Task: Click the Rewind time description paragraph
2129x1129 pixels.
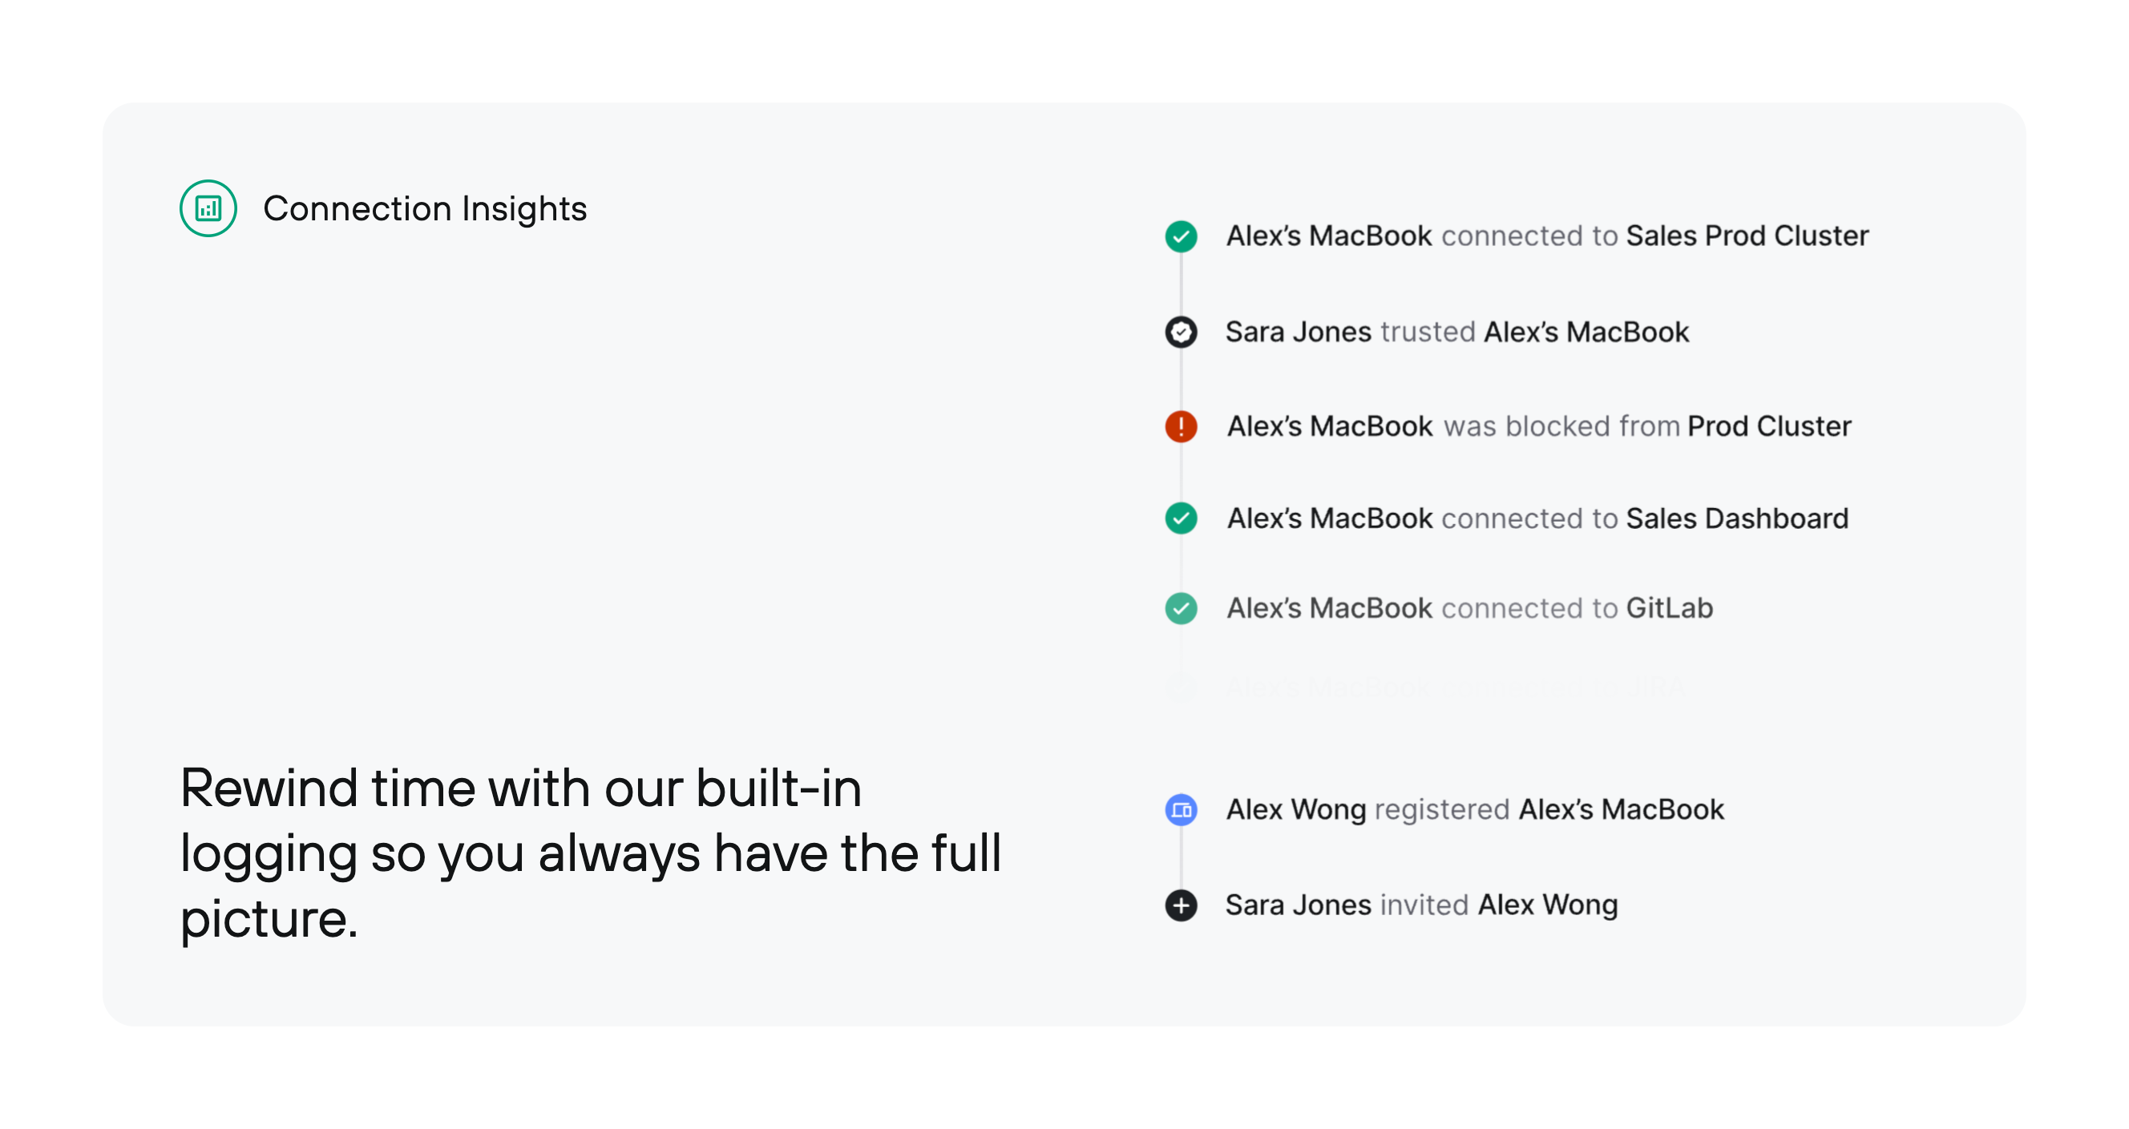Action: coord(591,853)
